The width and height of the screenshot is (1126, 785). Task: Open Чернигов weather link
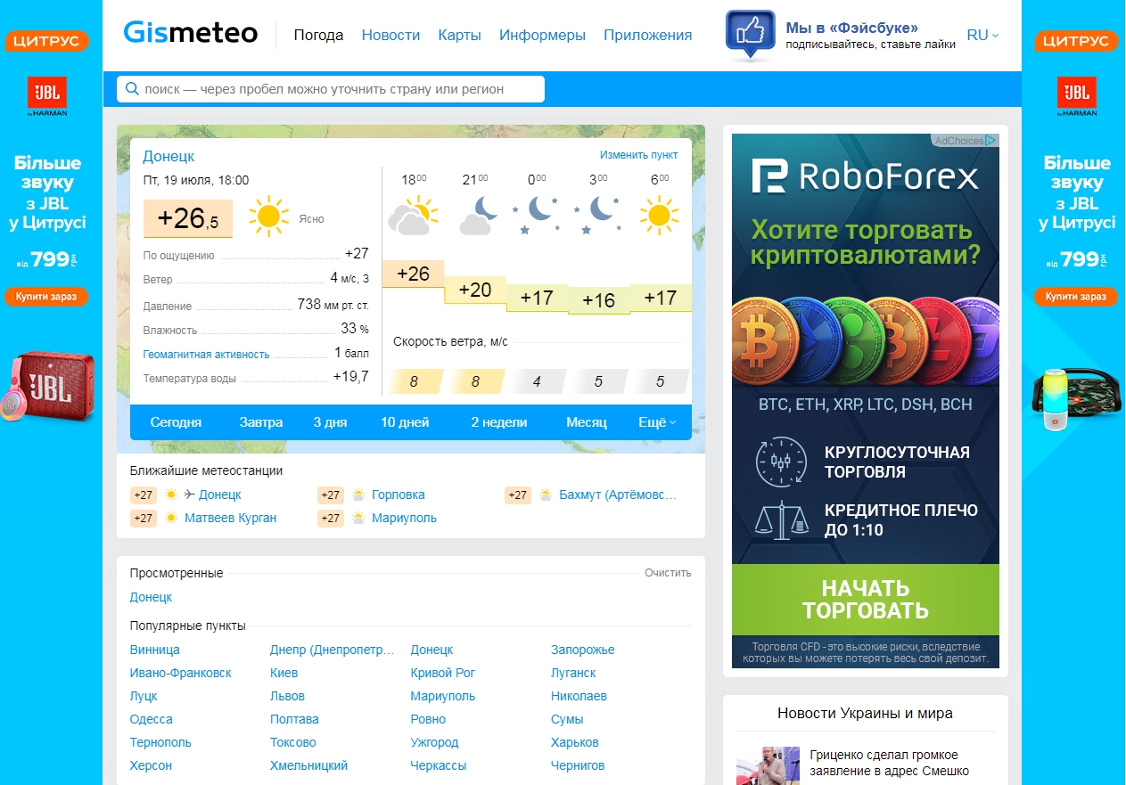point(578,765)
